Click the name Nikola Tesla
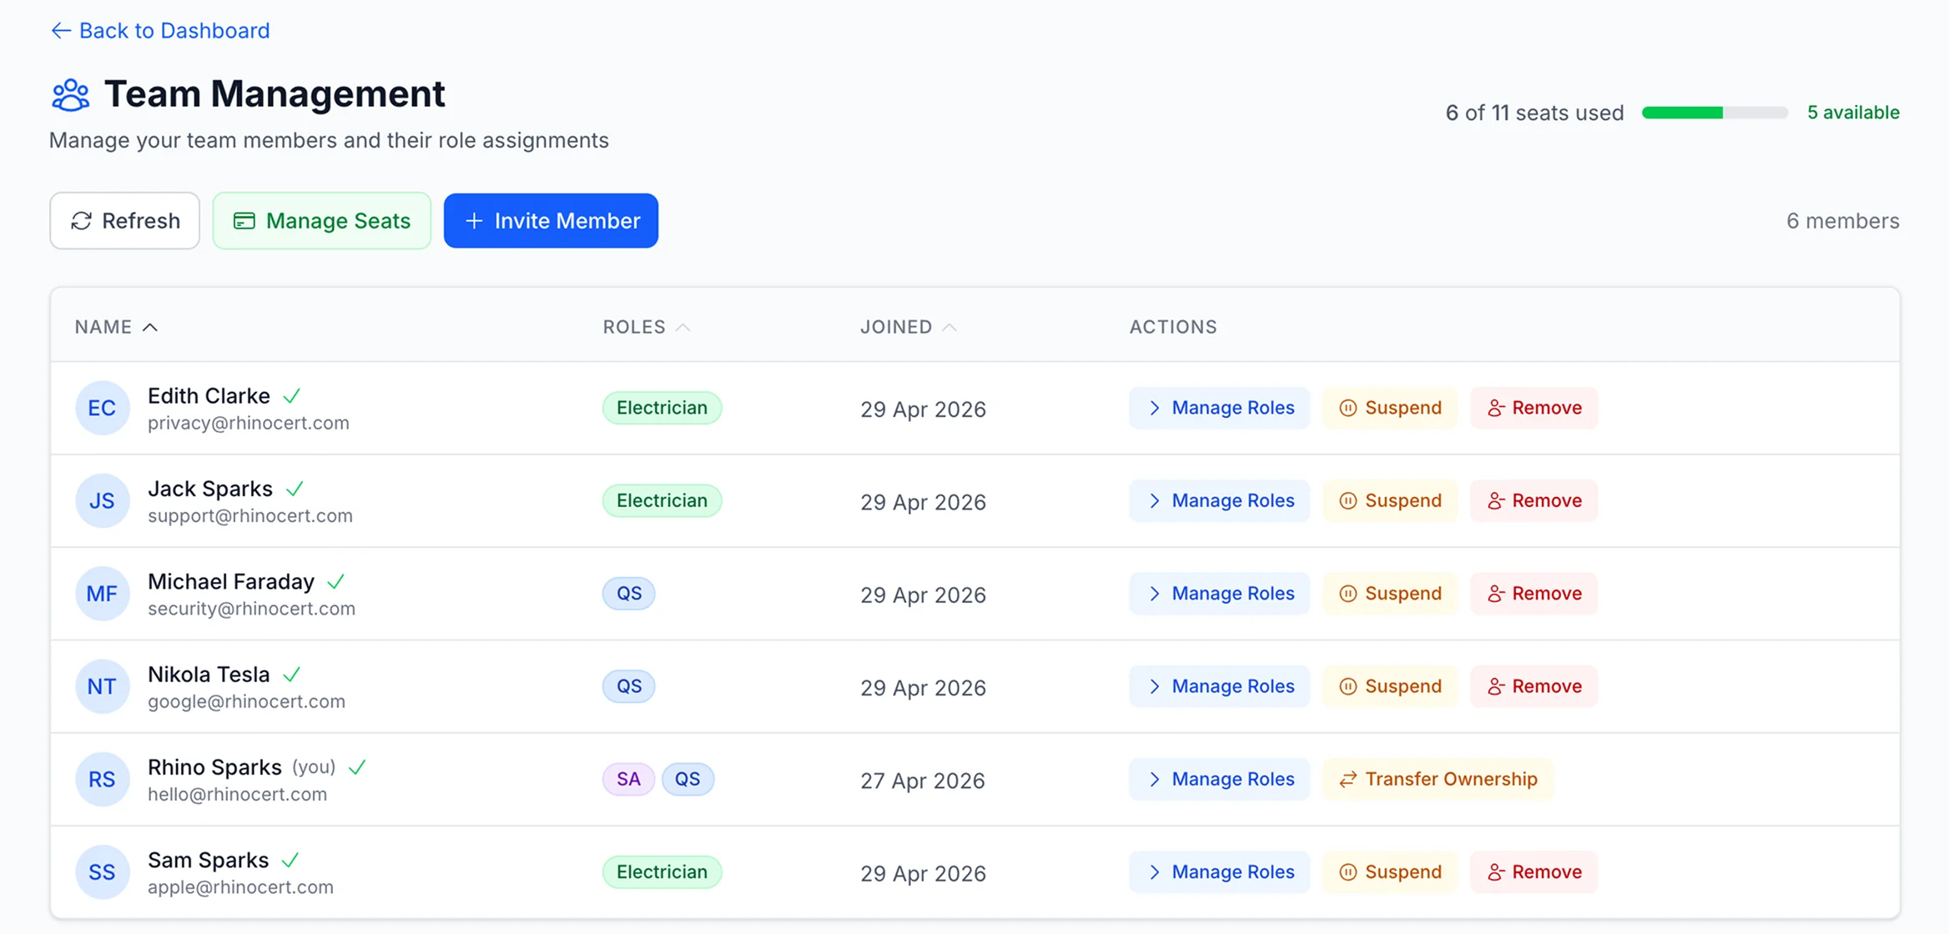The height and width of the screenshot is (934, 1949). [209, 674]
